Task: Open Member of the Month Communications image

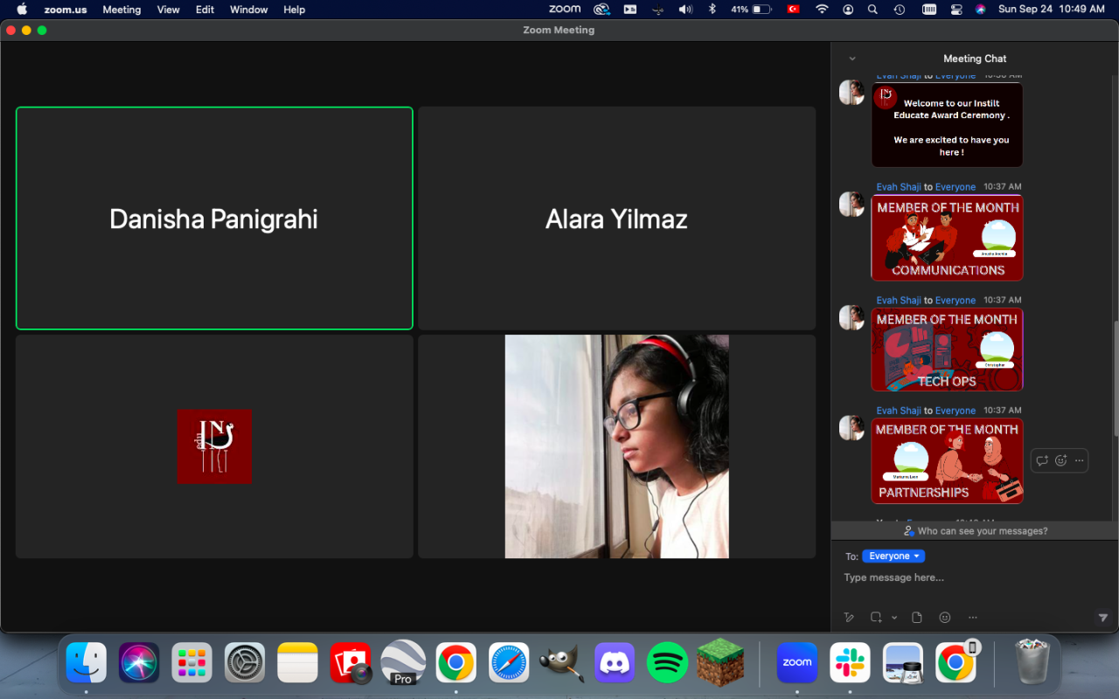Action: click(947, 238)
